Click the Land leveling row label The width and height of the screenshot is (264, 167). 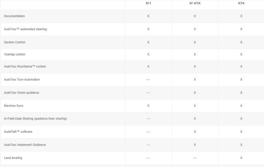13,158
